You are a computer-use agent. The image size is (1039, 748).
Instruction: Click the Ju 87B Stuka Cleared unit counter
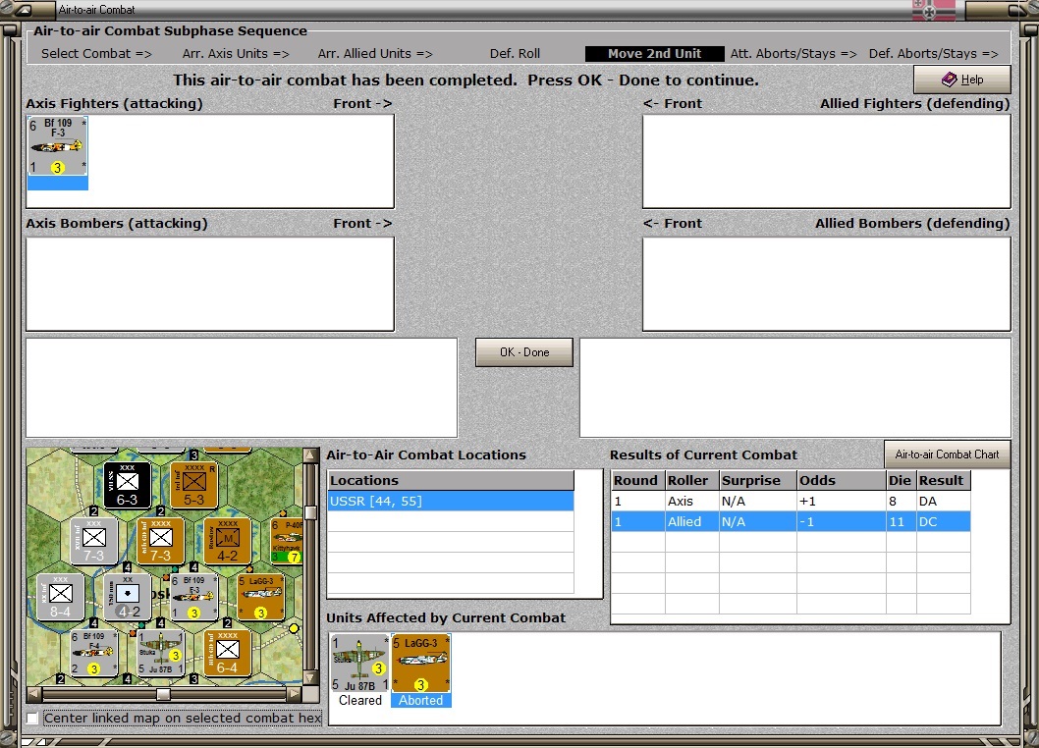[359, 664]
